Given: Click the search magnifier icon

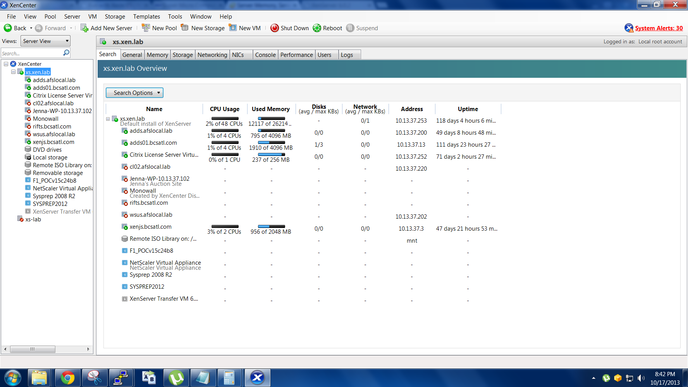Looking at the screenshot, I should 66,53.
